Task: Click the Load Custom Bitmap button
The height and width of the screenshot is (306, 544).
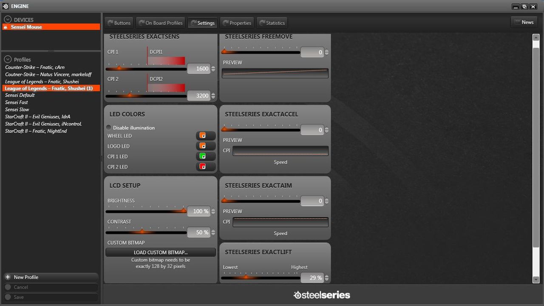Action: pos(160,252)
